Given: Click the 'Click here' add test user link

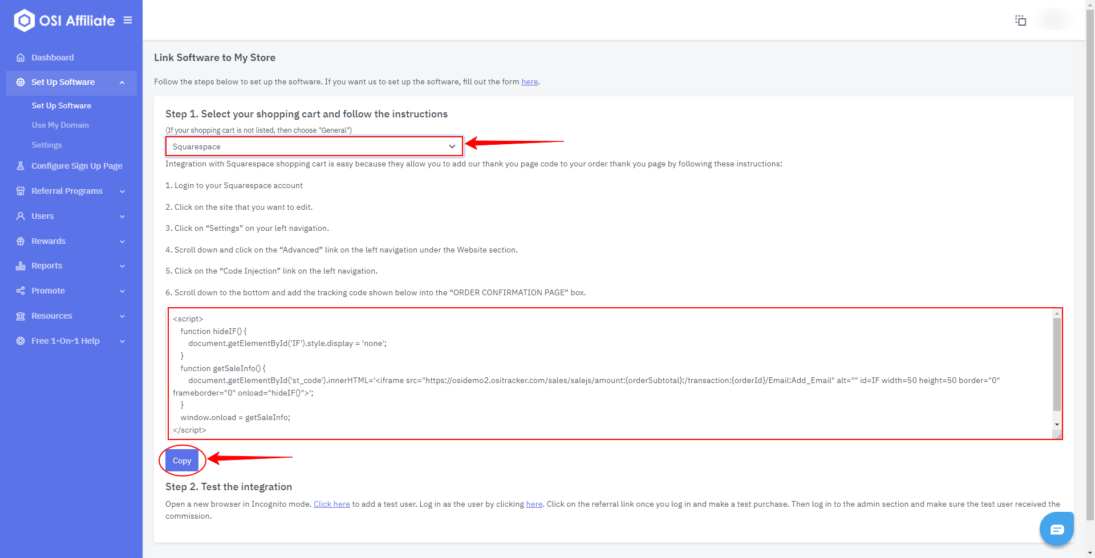Looking at the screenshot, I should [x=332, y=504].
